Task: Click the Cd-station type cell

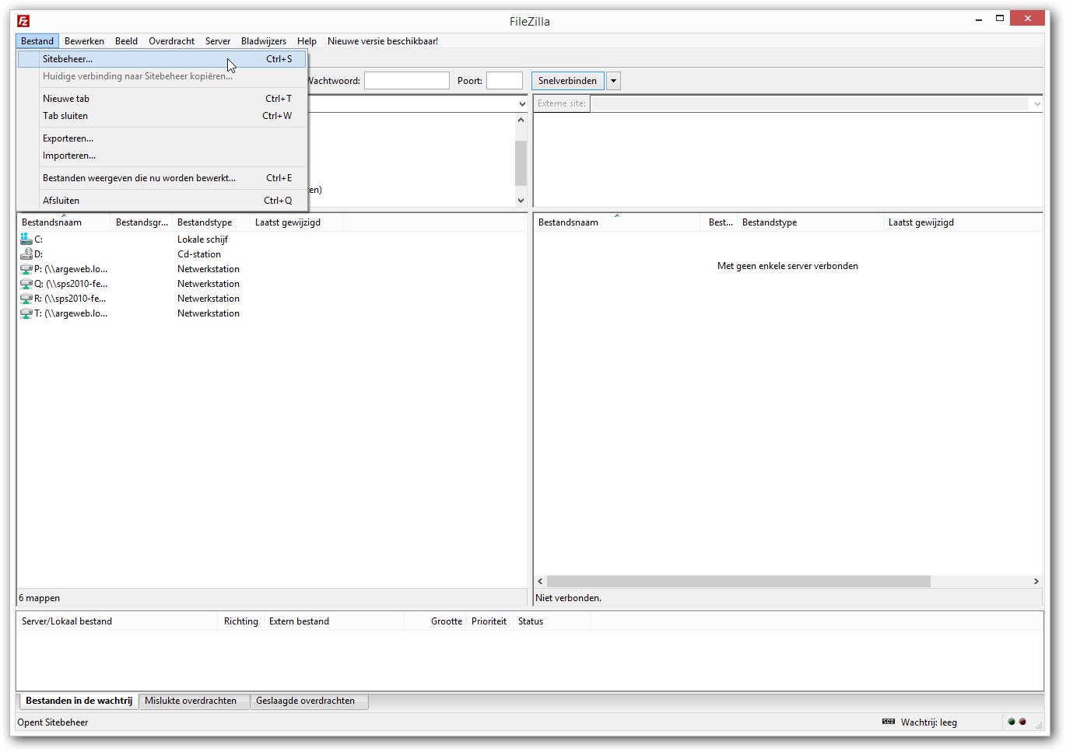Action: point(199,254)
